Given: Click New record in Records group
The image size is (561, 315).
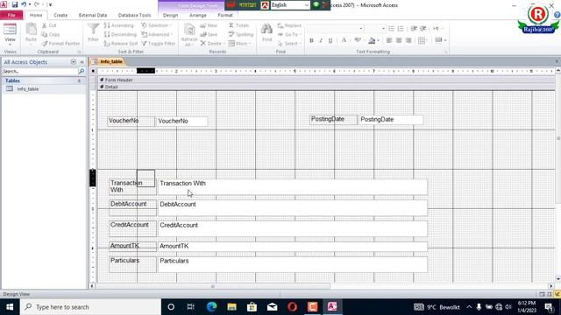Looking at the screenshot, I should tap(209, 25).
